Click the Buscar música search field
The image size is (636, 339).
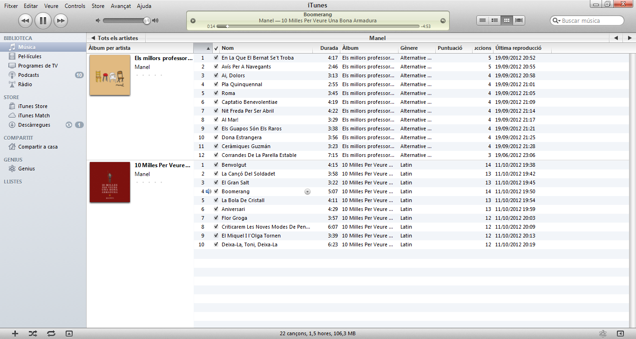point(587,20)
